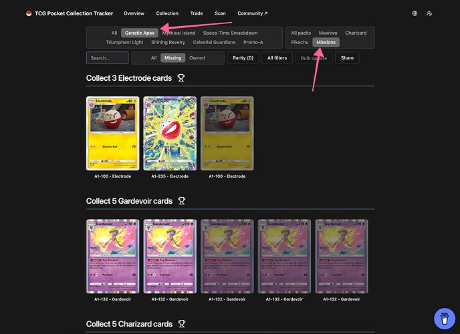
Task: Switch filter to Owned cards
Action: click(197, 58)
